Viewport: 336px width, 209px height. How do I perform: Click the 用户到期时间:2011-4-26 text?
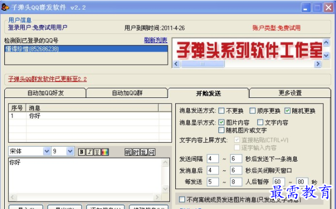[x=154, y=28]
